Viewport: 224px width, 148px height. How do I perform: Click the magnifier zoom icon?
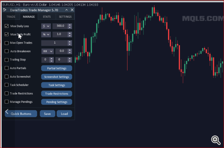216,140
